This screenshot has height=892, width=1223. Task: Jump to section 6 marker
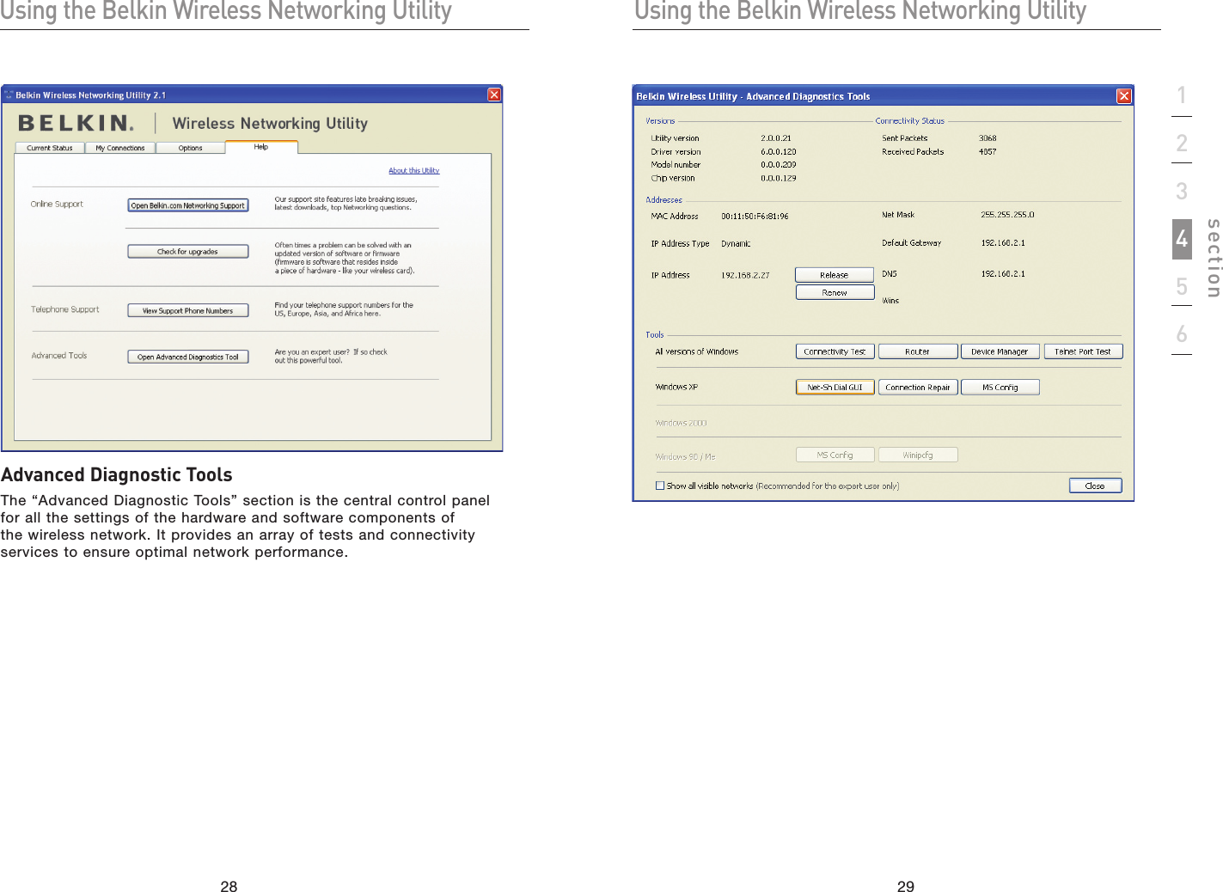(x=1182, y=333)
